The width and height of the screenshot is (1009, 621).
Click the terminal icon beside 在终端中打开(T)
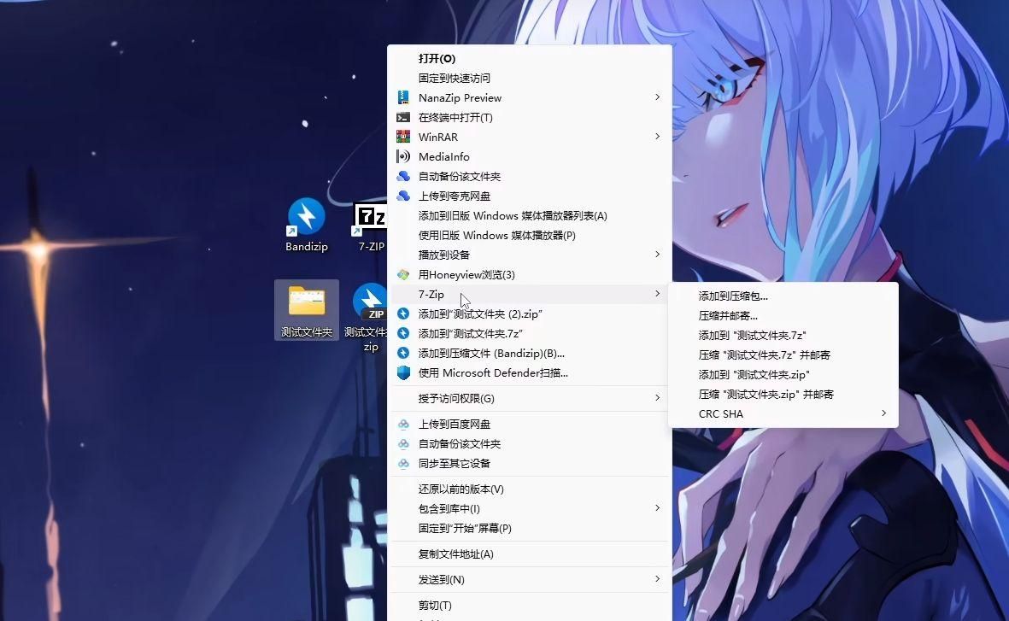pyautogui.click(x=403, y=117)
